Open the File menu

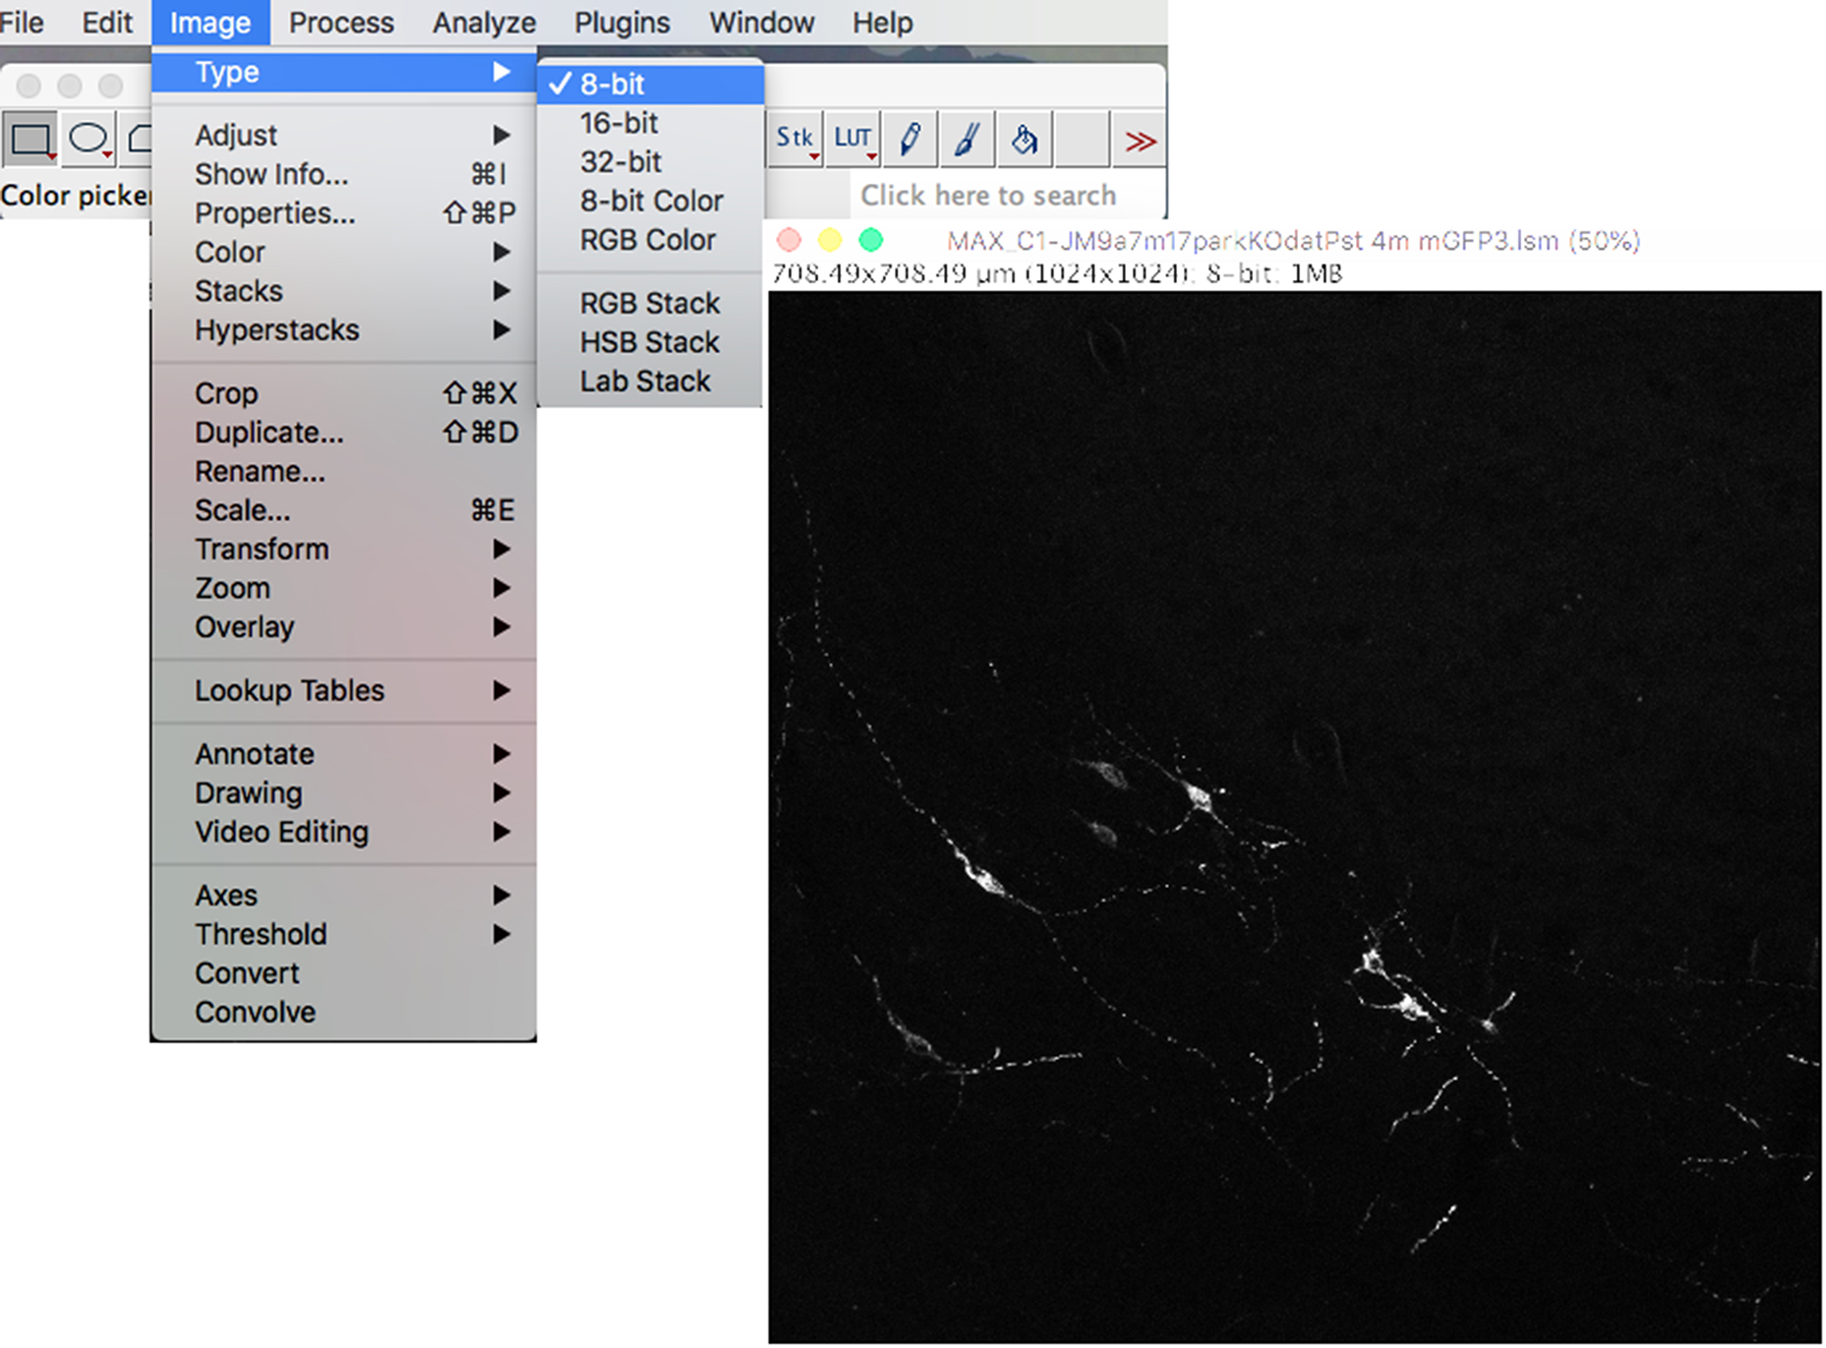pos(22,22)
